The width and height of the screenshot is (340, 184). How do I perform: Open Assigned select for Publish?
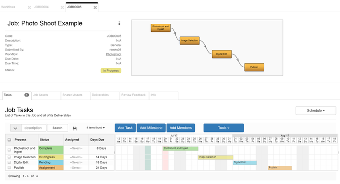(x=76, y=168)
